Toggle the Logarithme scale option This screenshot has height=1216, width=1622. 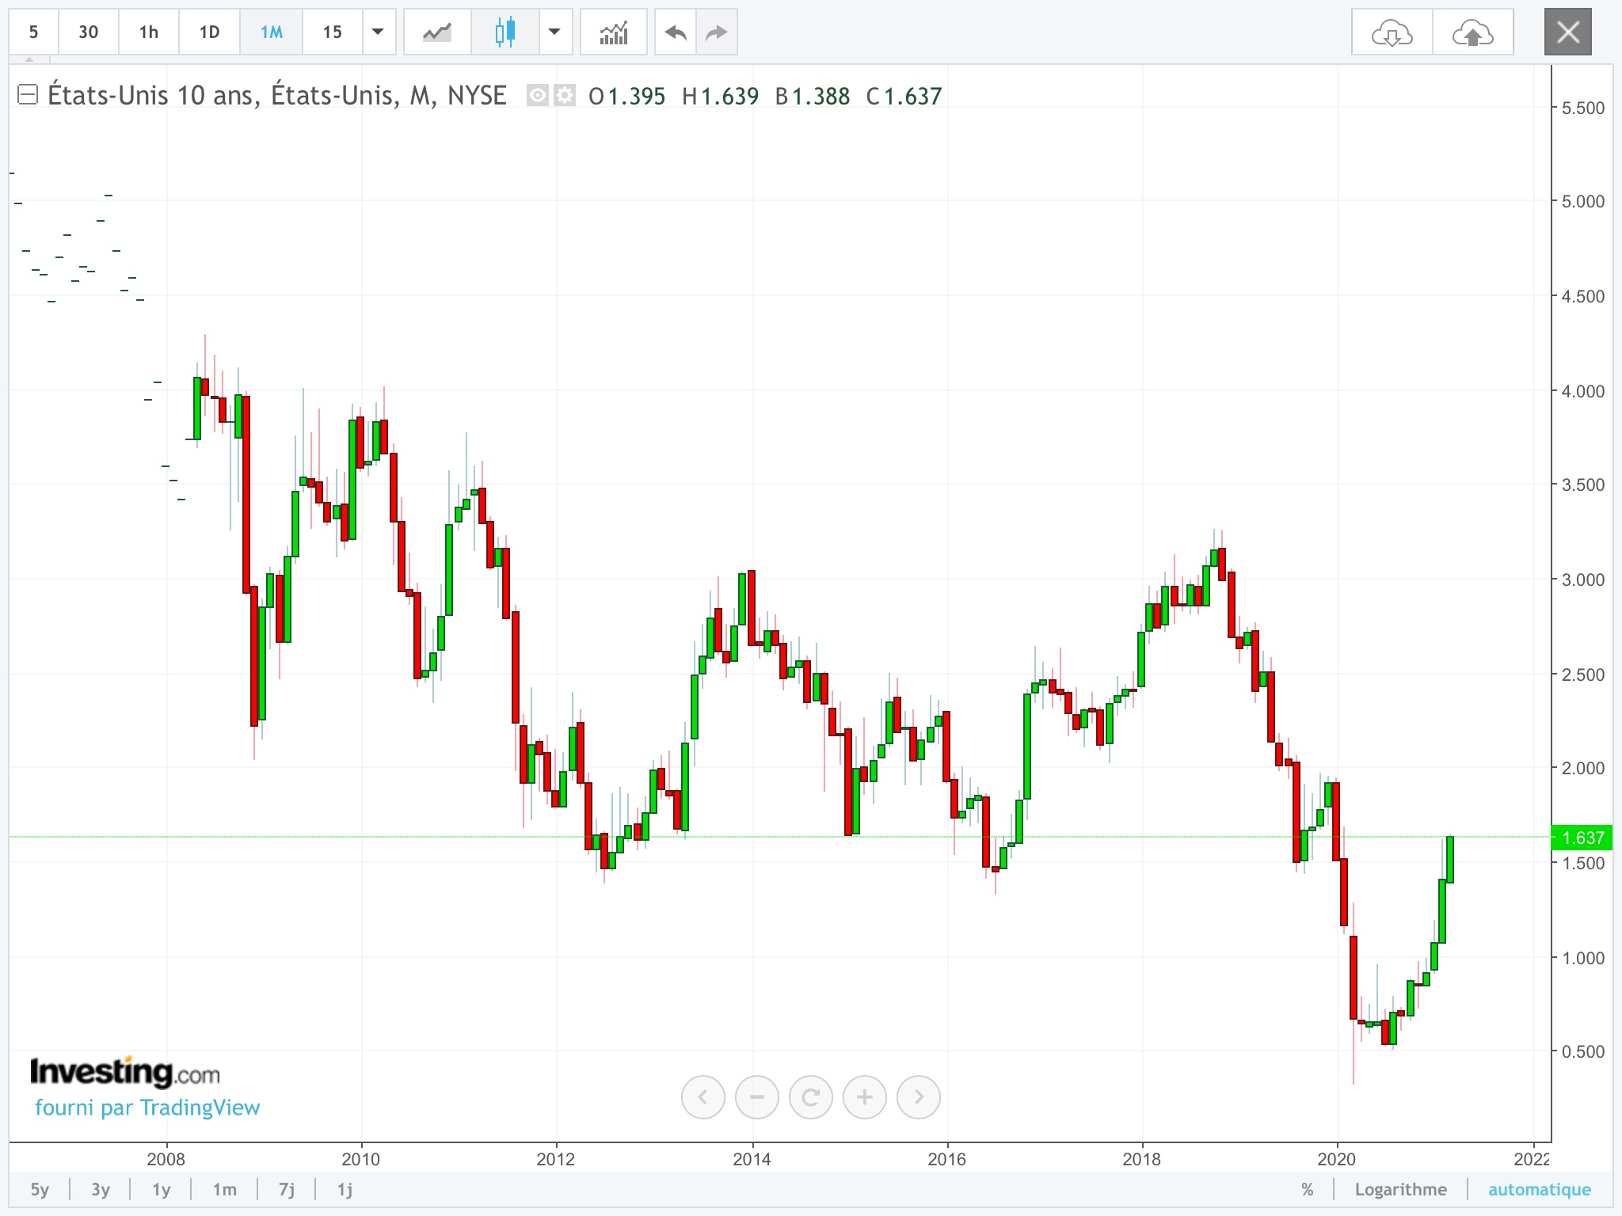coord(1400,1189)
